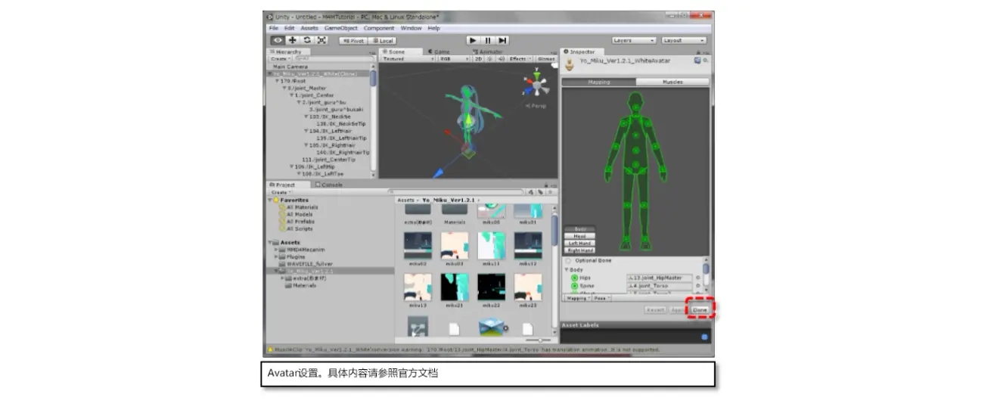Open the Layout dropdown

pos(684,40)
